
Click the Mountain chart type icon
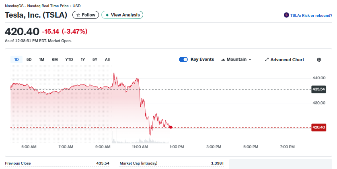[223, 60]
